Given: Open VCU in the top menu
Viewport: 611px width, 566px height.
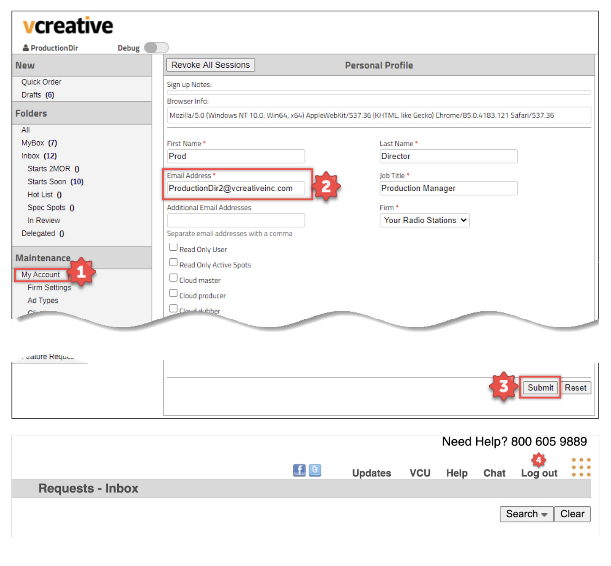Looking at the screenshot, I should click(420, 473).
